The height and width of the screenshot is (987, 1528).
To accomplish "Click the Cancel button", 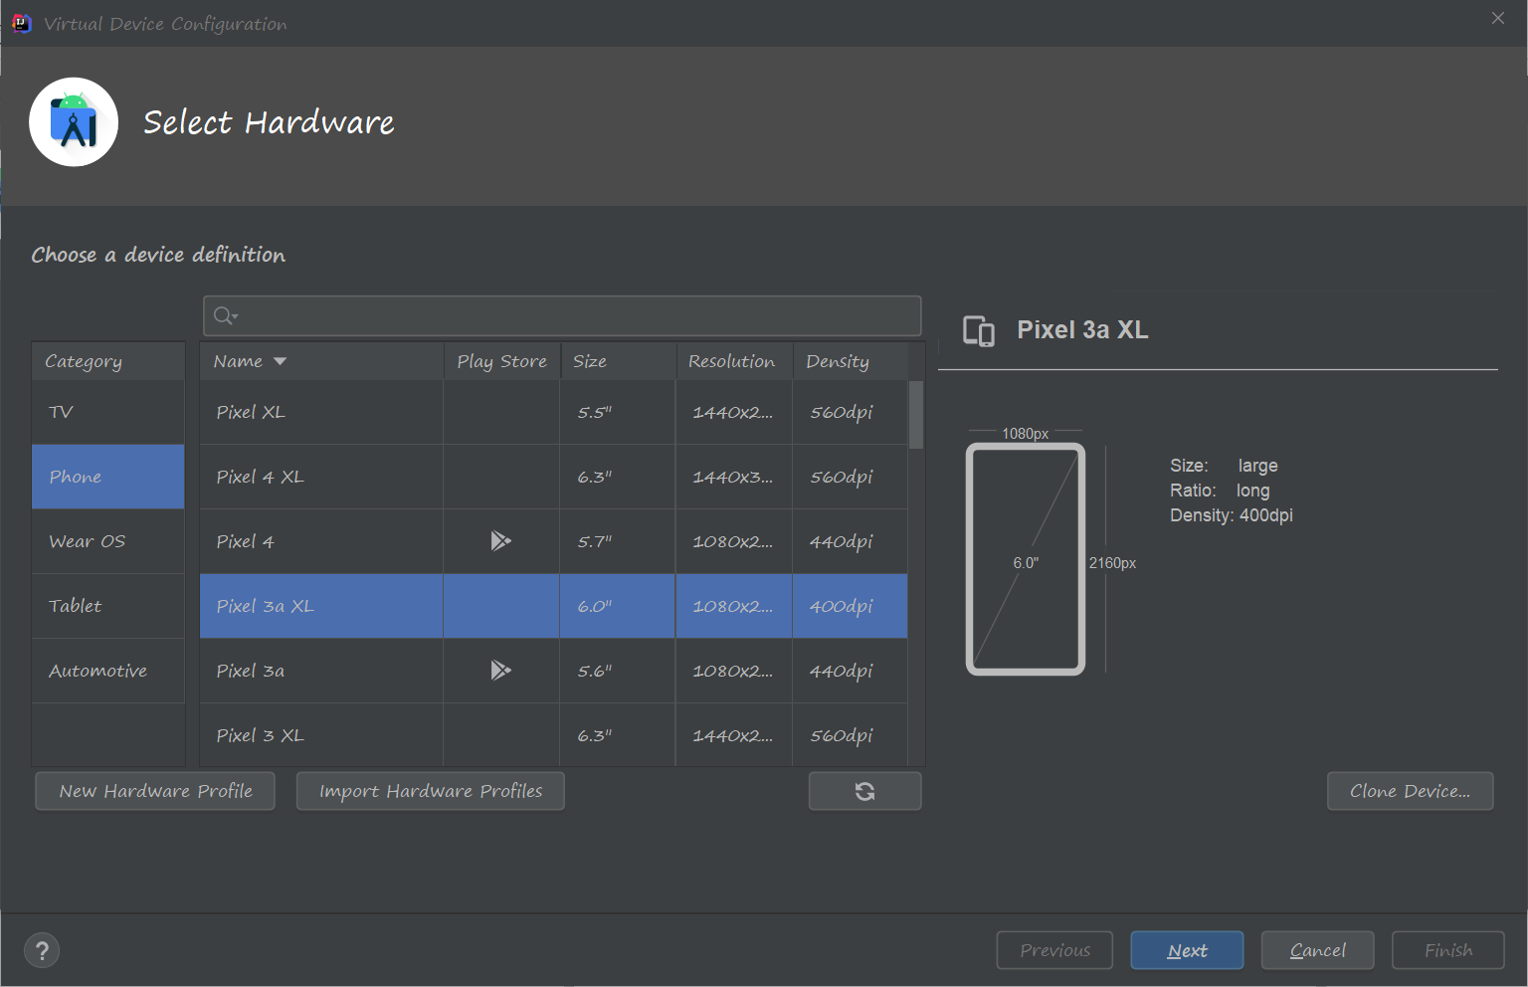I will pos(1317,950).
